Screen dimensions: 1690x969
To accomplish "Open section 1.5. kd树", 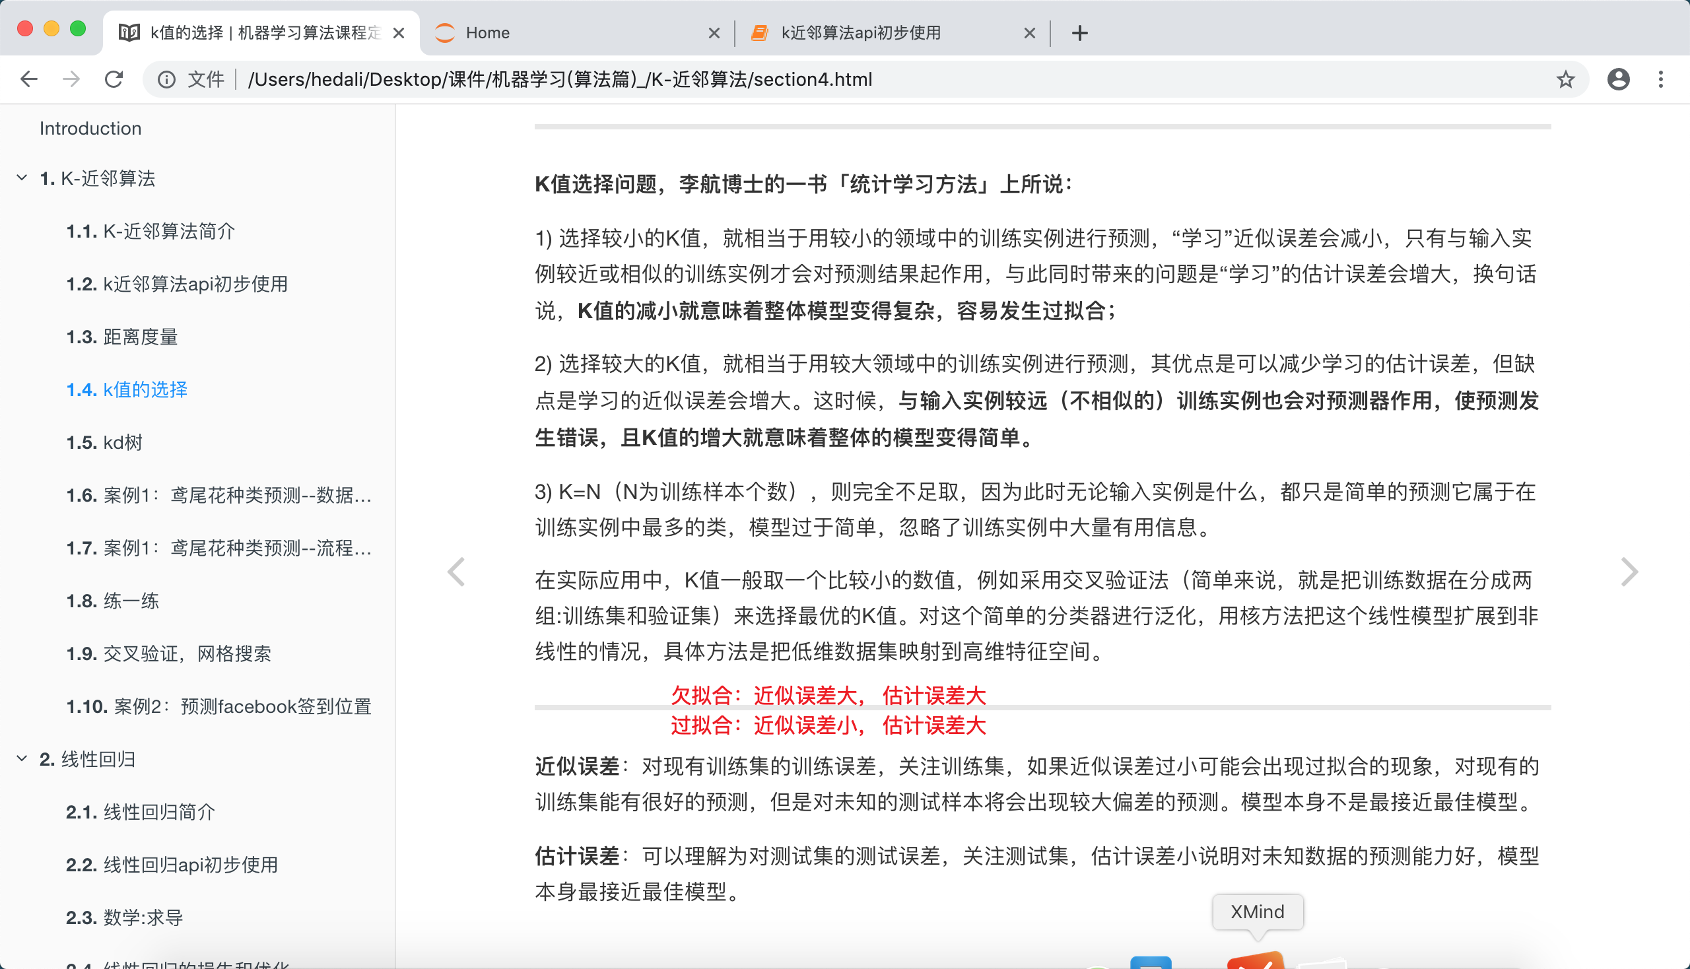I will point(104,442).
